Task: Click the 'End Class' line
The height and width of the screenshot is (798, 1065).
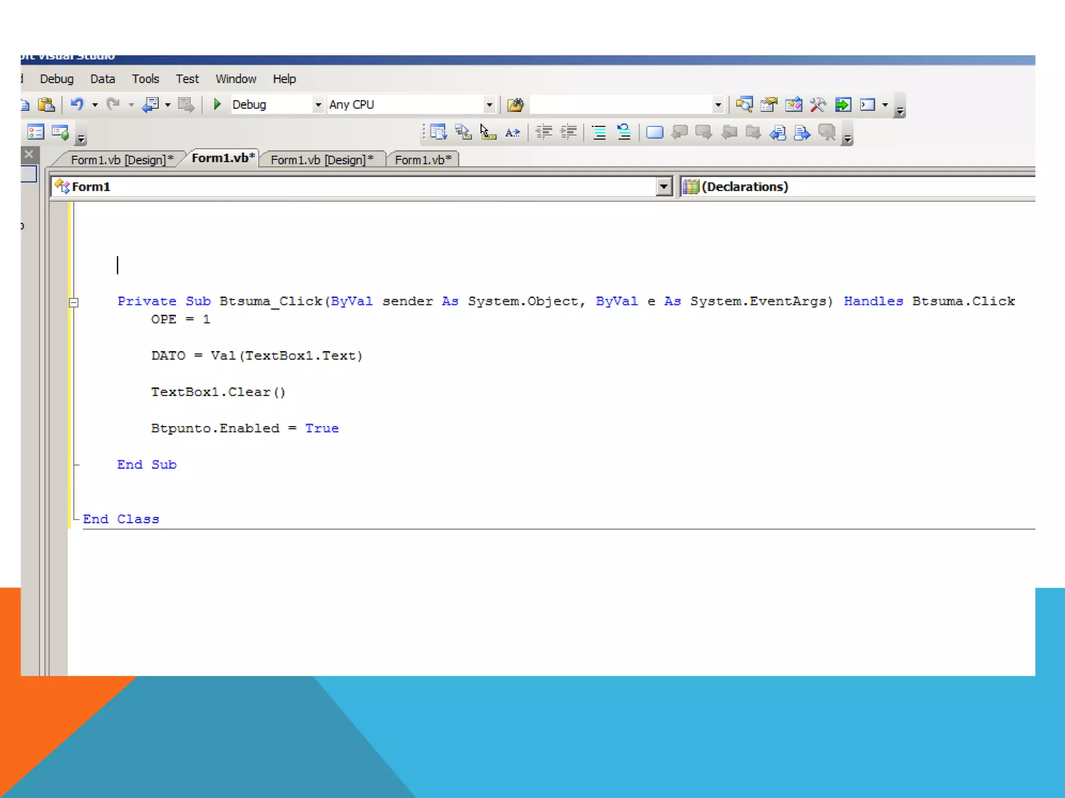Action: (x=121, y=520)
